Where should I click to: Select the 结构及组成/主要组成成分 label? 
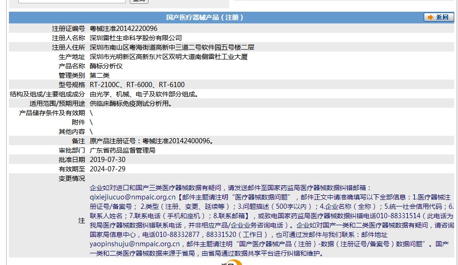47,94
